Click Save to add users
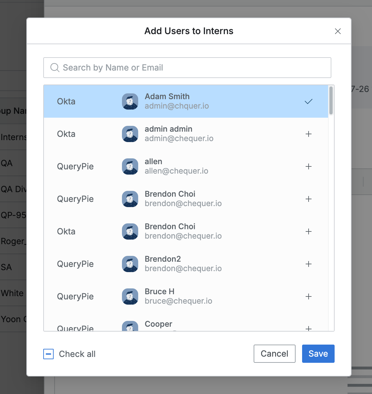Image resolution: width=372 pixels, height=394 pixels. (318, 354)
